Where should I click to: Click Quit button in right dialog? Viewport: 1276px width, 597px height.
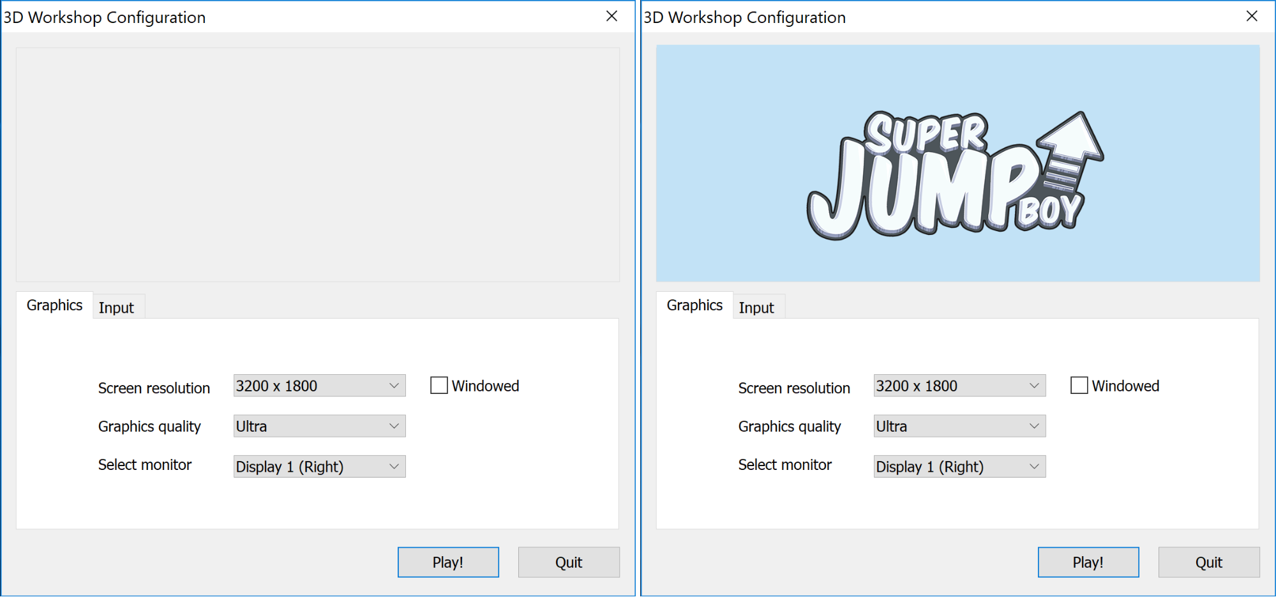[1208, 563]
